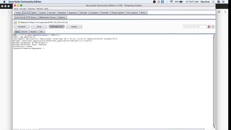The height and width of the screenshot is (130, 231).
Task: Click the vertical scrollbar of the request editor
Action: [x=214, y=81]
